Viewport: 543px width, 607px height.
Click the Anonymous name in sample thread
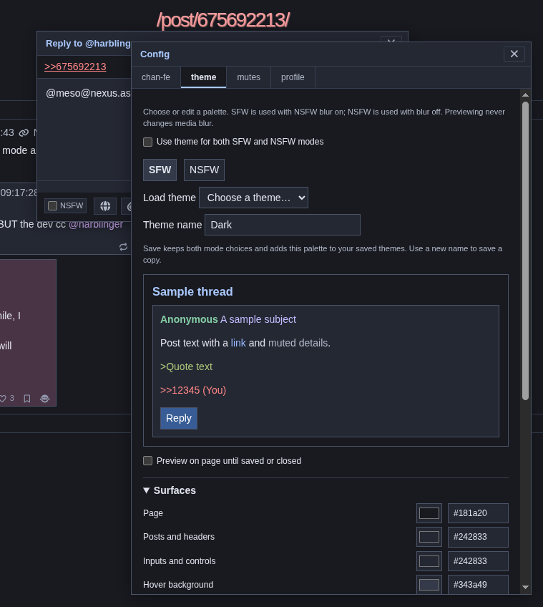(x=189, y=319)
